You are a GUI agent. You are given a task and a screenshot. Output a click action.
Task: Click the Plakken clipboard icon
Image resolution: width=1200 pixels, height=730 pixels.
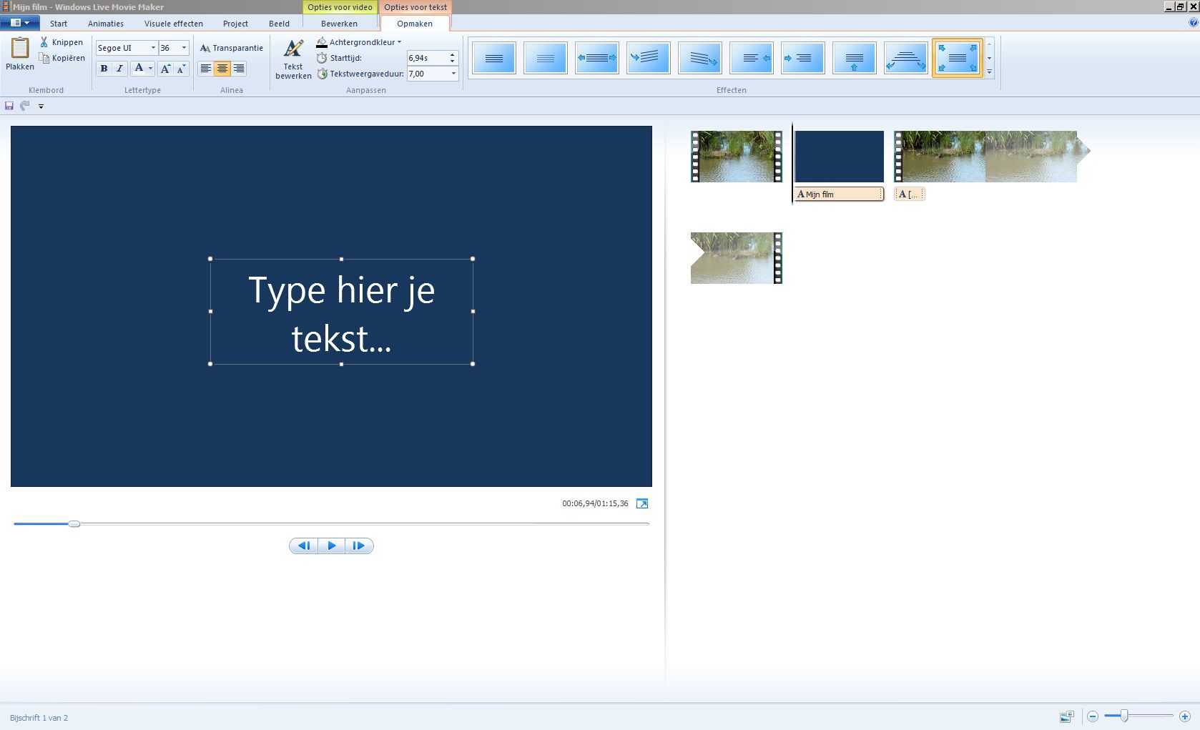coord(20,48)
